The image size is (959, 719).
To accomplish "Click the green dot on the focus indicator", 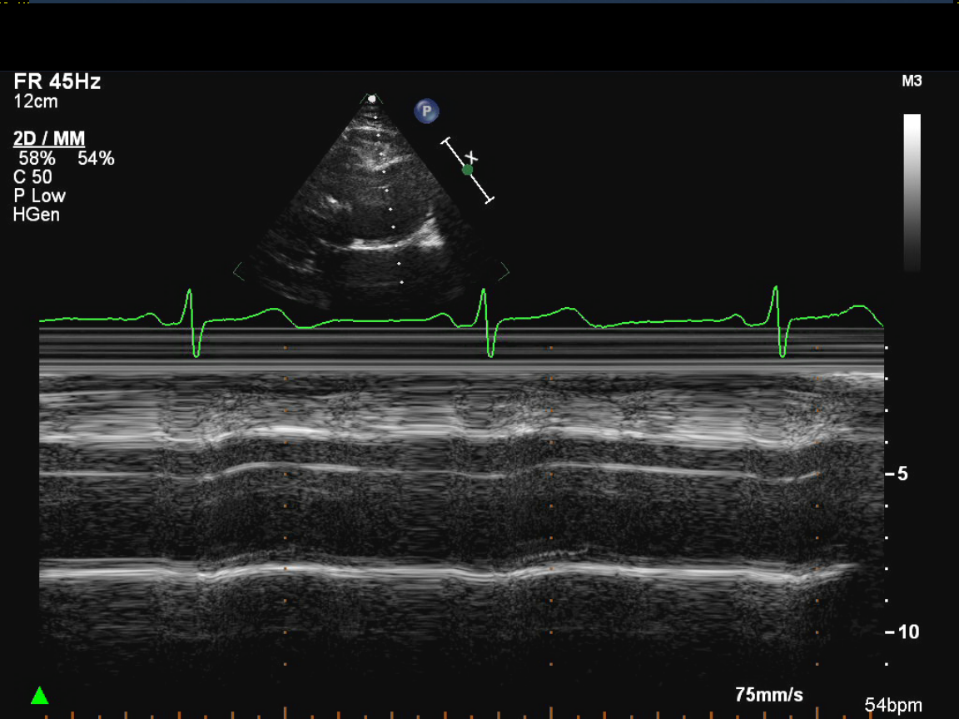I will (467, 170).
